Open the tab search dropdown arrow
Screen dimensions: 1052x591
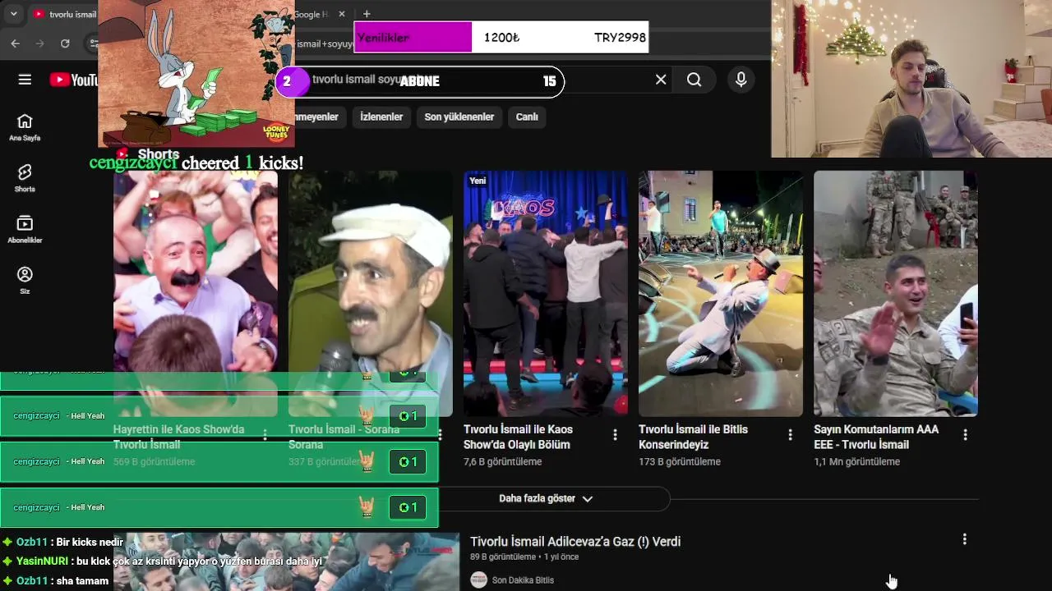pos(13,14)
